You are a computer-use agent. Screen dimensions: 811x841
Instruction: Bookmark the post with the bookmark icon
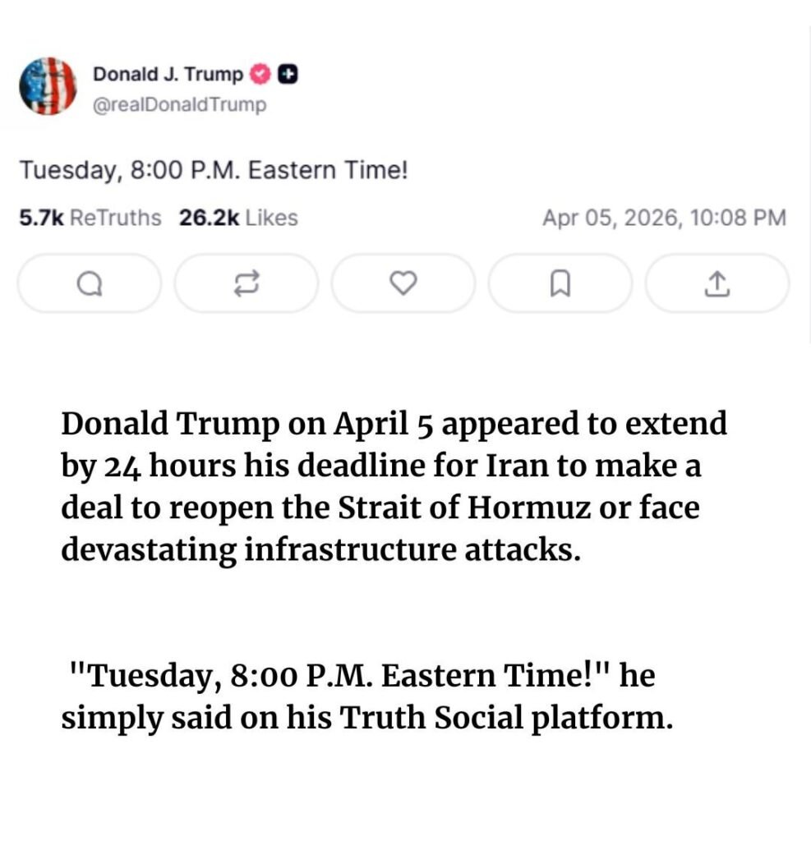[560, 283]
